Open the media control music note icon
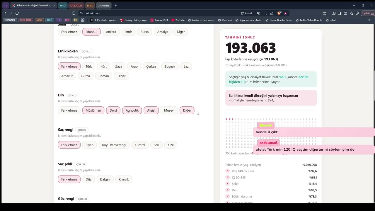The width and height of the screenshot is (375, 211). coord(334,13)
